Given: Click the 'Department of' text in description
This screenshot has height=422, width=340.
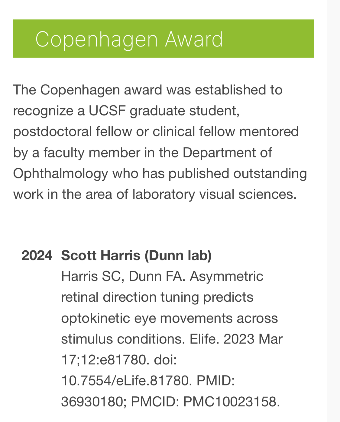Looking at the screenshot, I should (x=227, y=153).
